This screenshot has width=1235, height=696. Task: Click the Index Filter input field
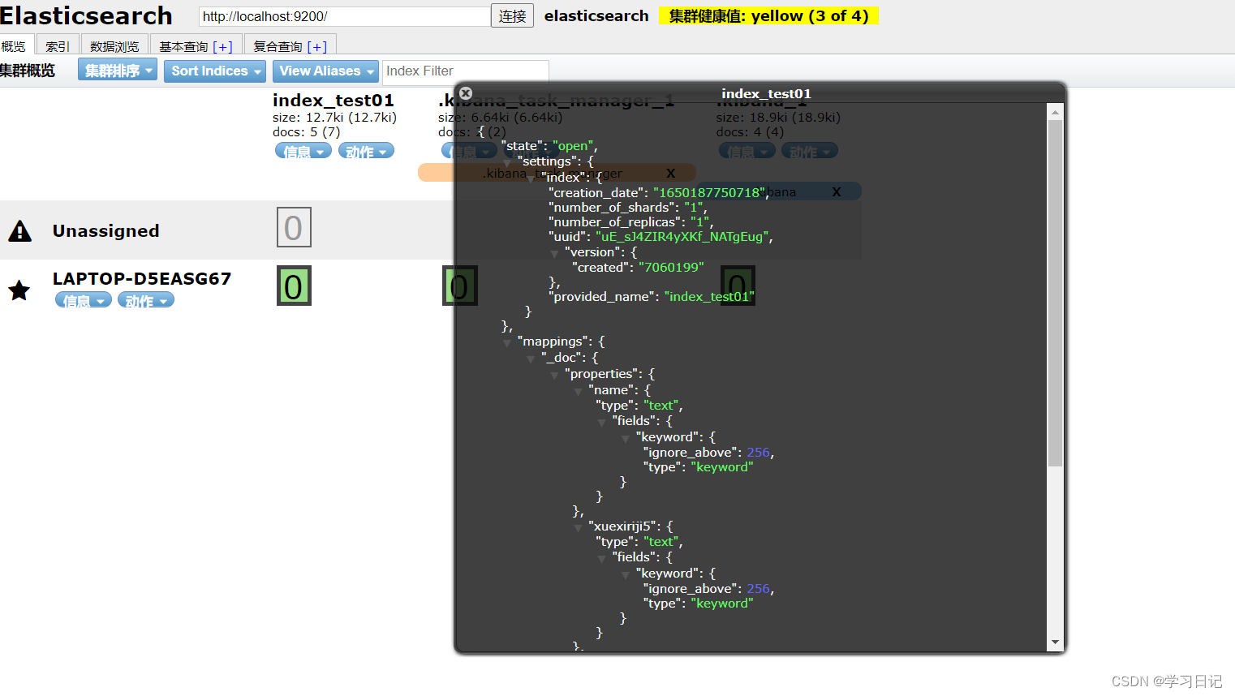(x=465, y=71)
